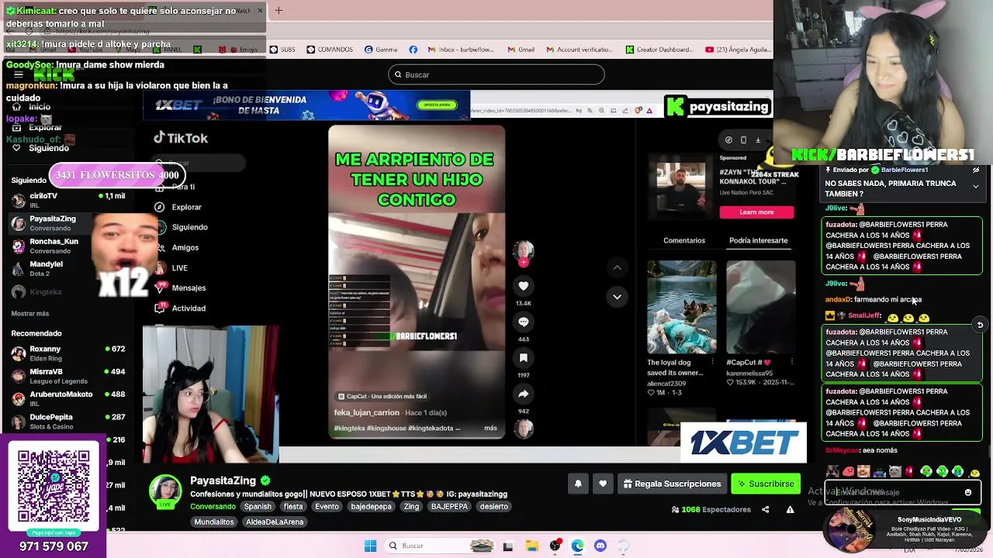The height and width of the screenshot is (558, 993).
Task: Open options for '#CapCut' video
Action: [791, 362]
